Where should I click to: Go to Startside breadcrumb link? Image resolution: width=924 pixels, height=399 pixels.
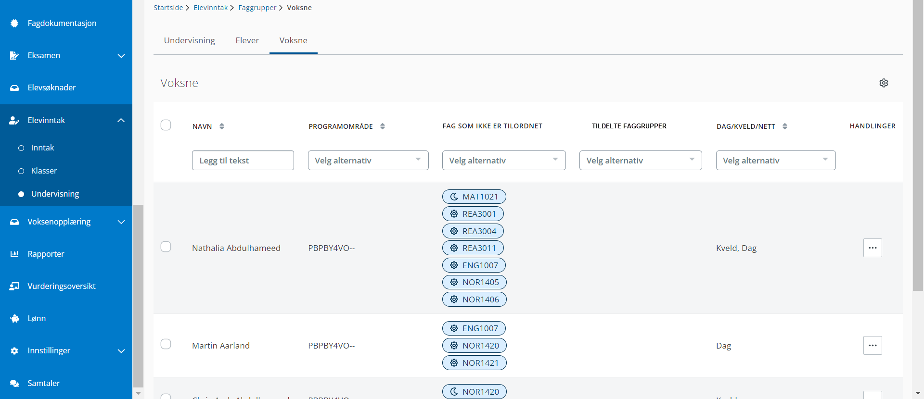[x=168, y=8]
